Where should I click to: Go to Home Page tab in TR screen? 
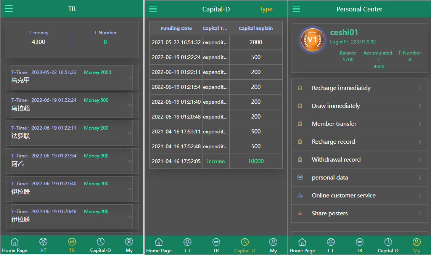(14, 245)
